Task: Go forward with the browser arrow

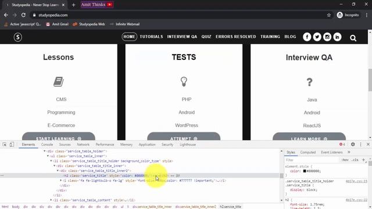Action: [15, 15]
